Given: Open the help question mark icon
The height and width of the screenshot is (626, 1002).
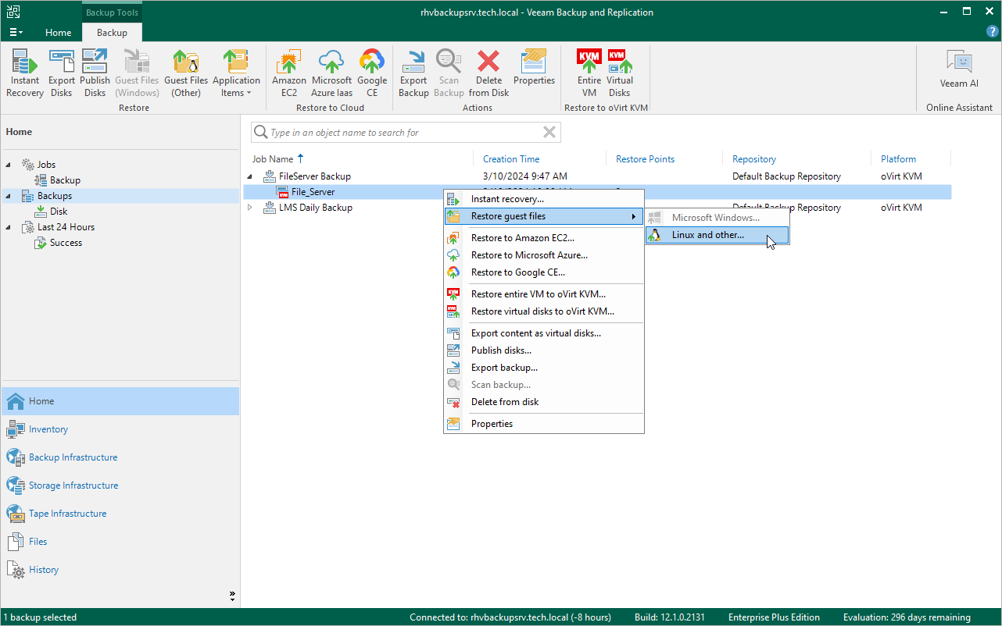Looking at the screenshot, I should [993, 32].
